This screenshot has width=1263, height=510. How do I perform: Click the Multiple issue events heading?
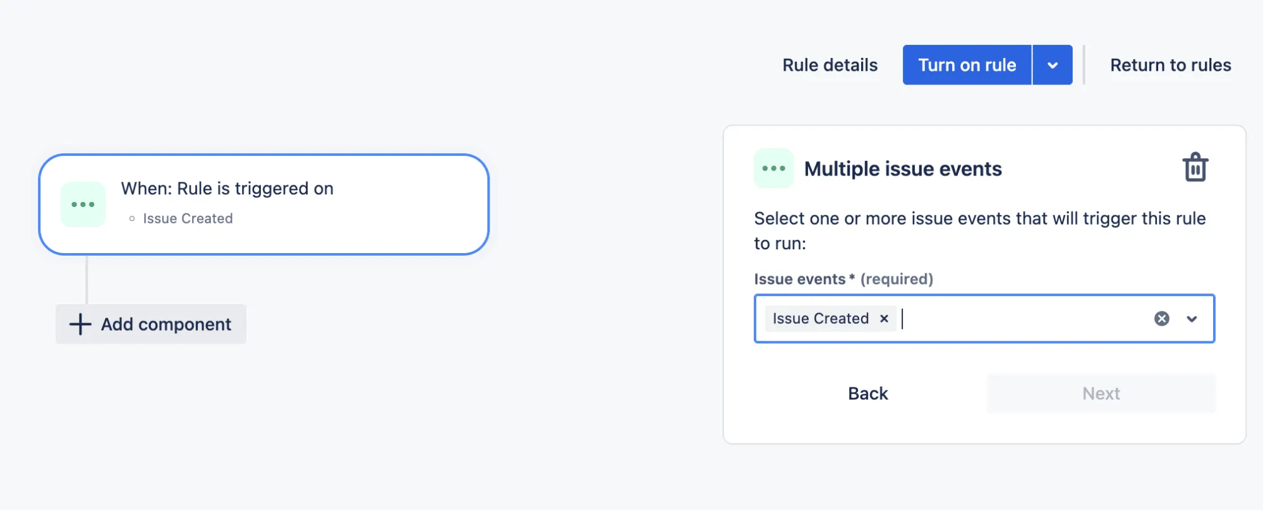pyautogui.click(x=902, y=169)
